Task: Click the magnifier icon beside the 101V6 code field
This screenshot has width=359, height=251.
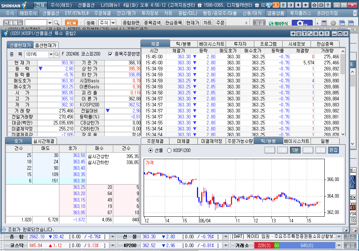Action: pyautogui.click(x=57, y=54)
